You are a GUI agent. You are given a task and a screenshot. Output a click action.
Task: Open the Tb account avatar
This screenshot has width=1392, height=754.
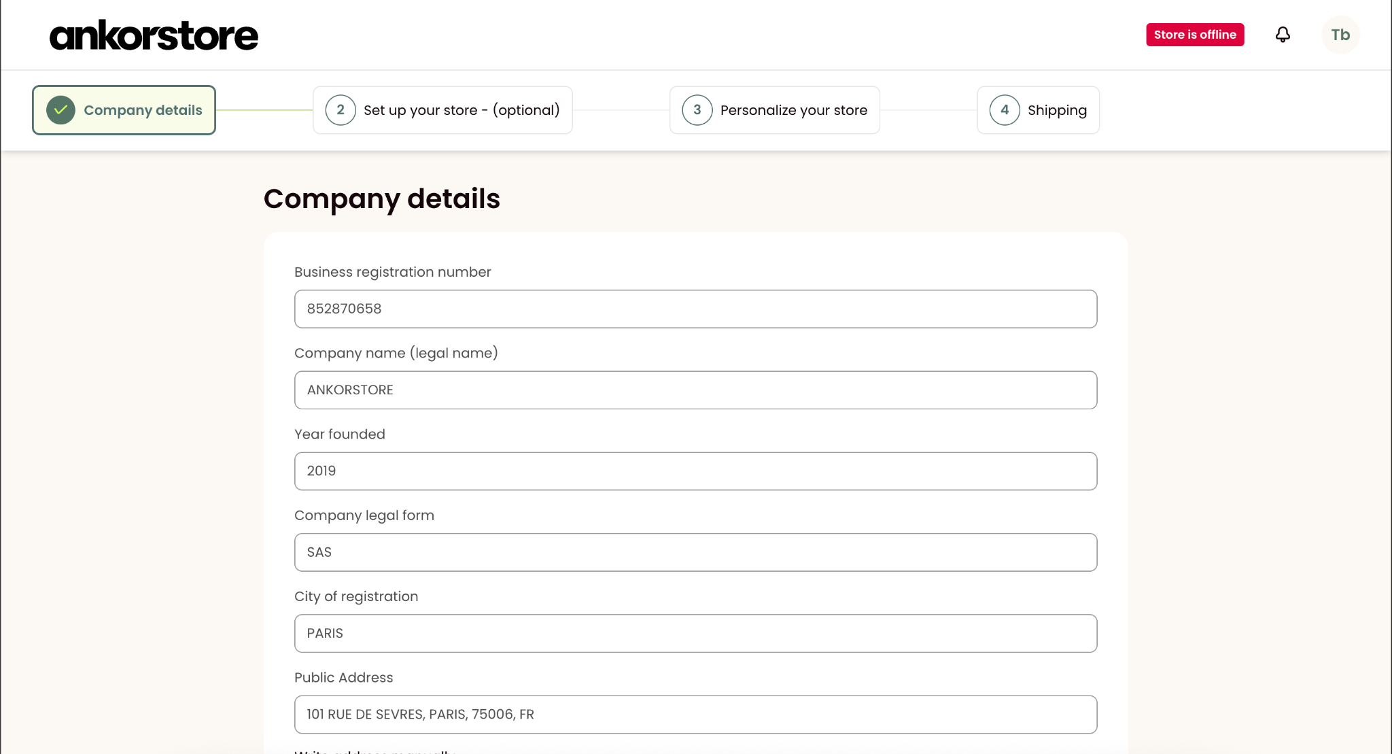(1340, 35)
